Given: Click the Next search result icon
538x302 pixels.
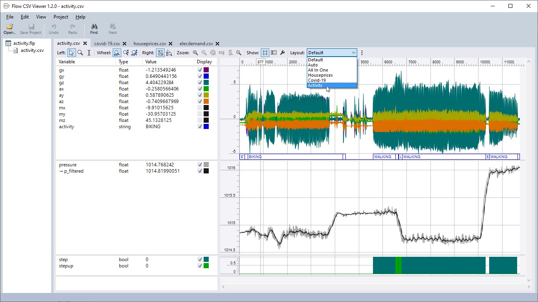Looking at the screenshot, I should pyautogui.click(x=113, y=29).
